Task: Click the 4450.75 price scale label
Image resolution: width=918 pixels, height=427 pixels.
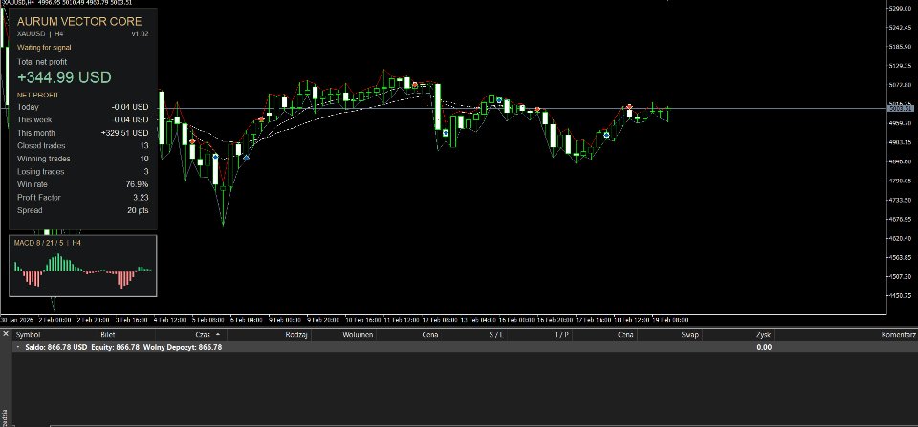Action: [x=902, y=295]
